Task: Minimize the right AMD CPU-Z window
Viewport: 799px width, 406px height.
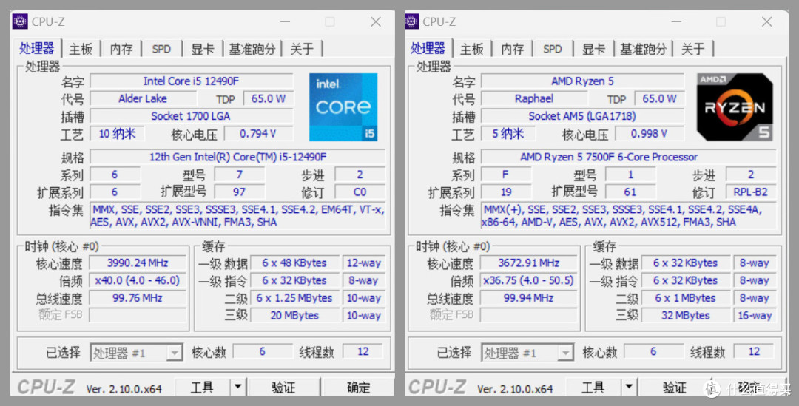Action: 676,22
